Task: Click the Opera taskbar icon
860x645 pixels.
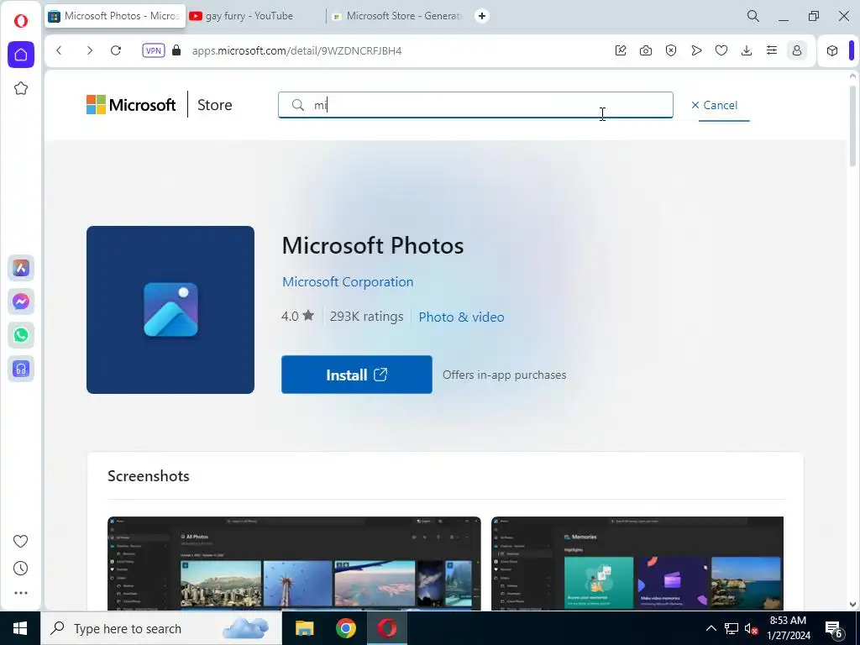Action: (x=386, y=628)
